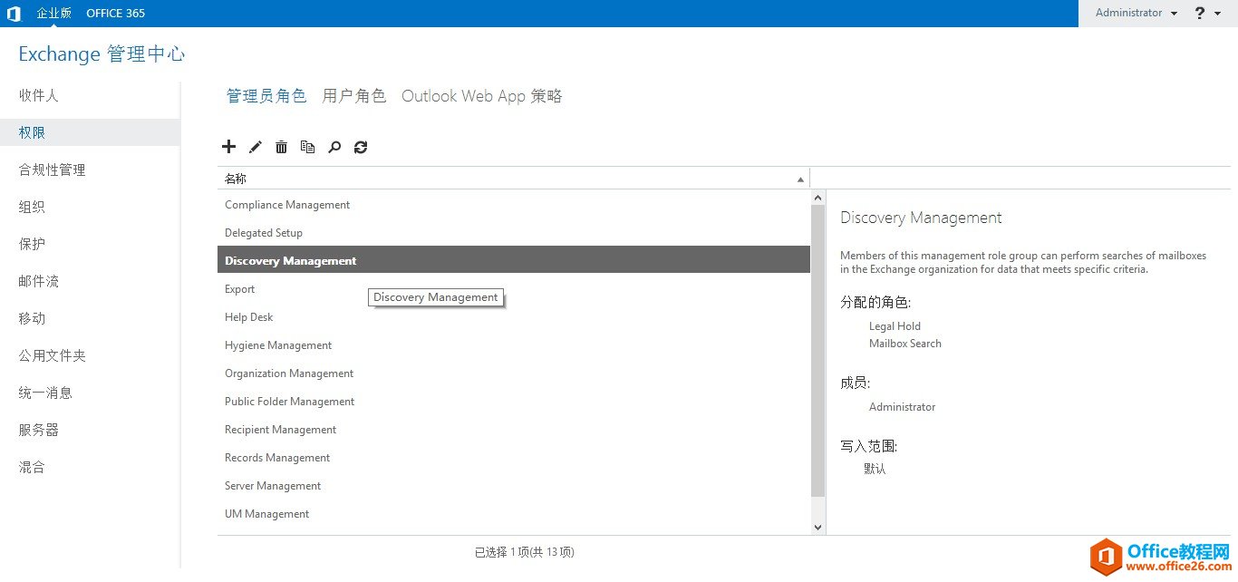Select the Organization Management role group
Screen dimensions: 1238x582
289,373
